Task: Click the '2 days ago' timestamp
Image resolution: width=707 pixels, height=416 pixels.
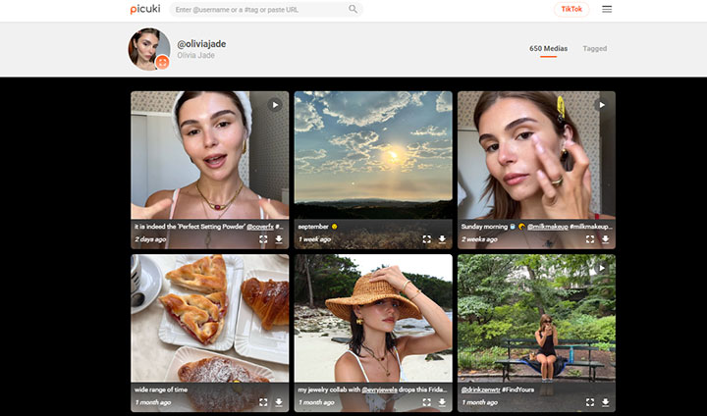Action: tap(150, 239)
